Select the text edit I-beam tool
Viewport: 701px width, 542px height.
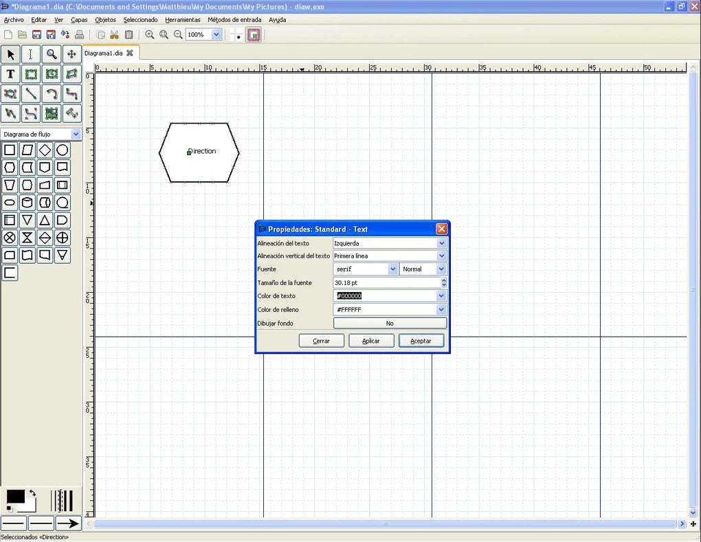[x=30, y=54]
